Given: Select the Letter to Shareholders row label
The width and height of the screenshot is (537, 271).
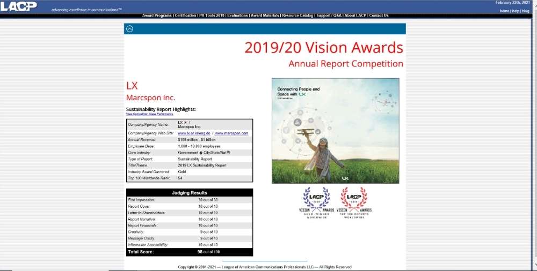Looking at the screenshot, I should coord(146,213).
